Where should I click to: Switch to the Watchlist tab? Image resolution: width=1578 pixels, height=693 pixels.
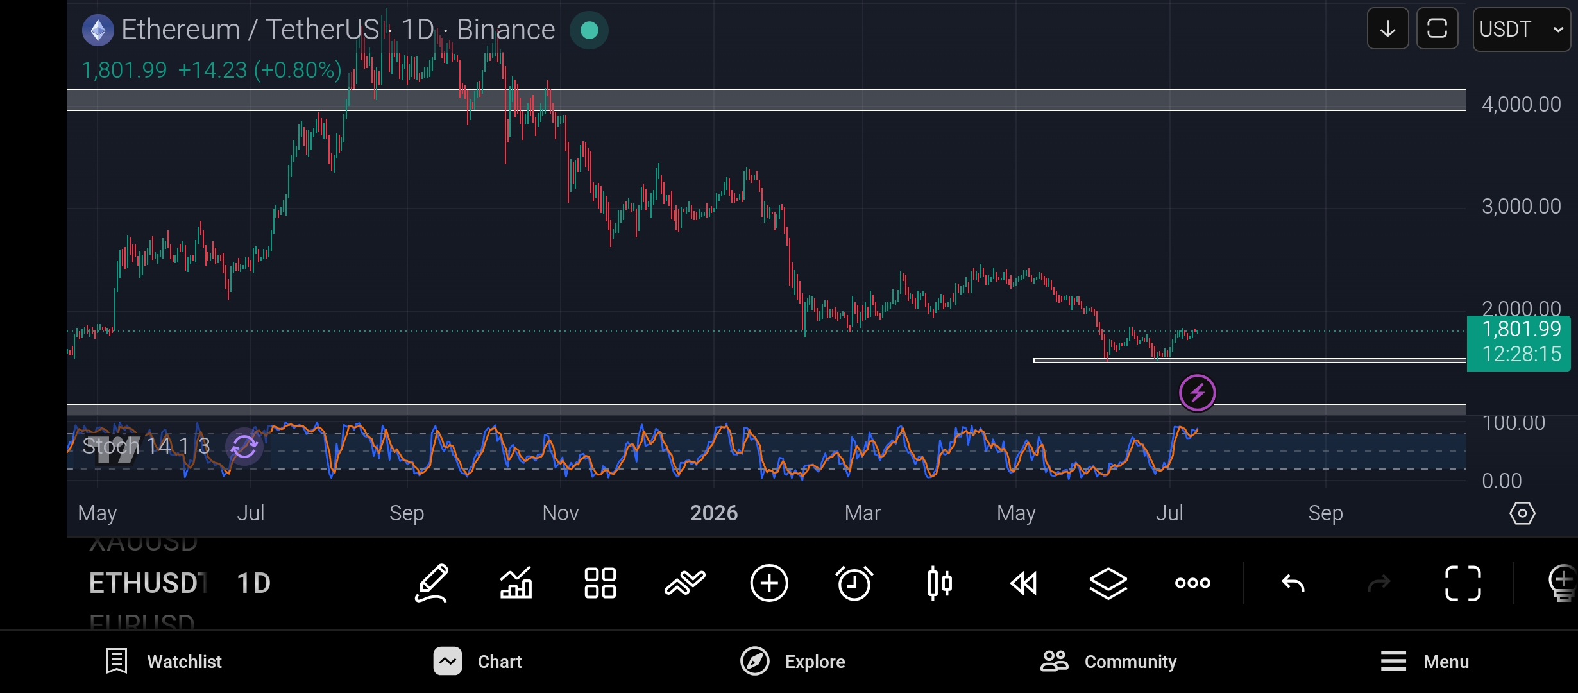point(164,662)
